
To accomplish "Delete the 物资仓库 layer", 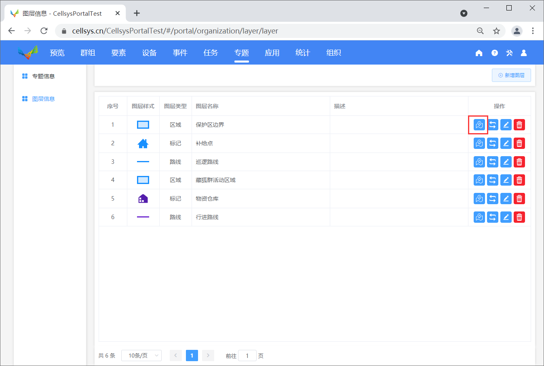I will pyautogui.click(x=519, y=199).
